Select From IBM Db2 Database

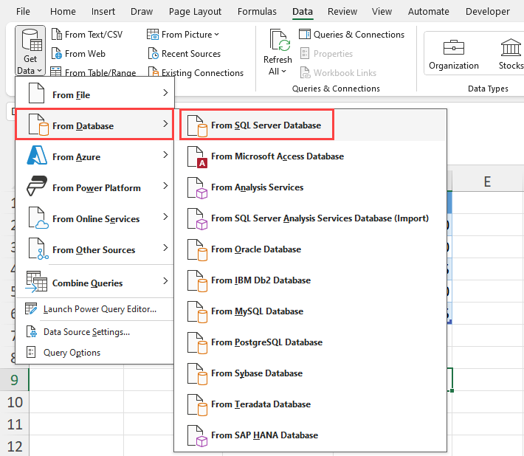click(x=310, y=280)
